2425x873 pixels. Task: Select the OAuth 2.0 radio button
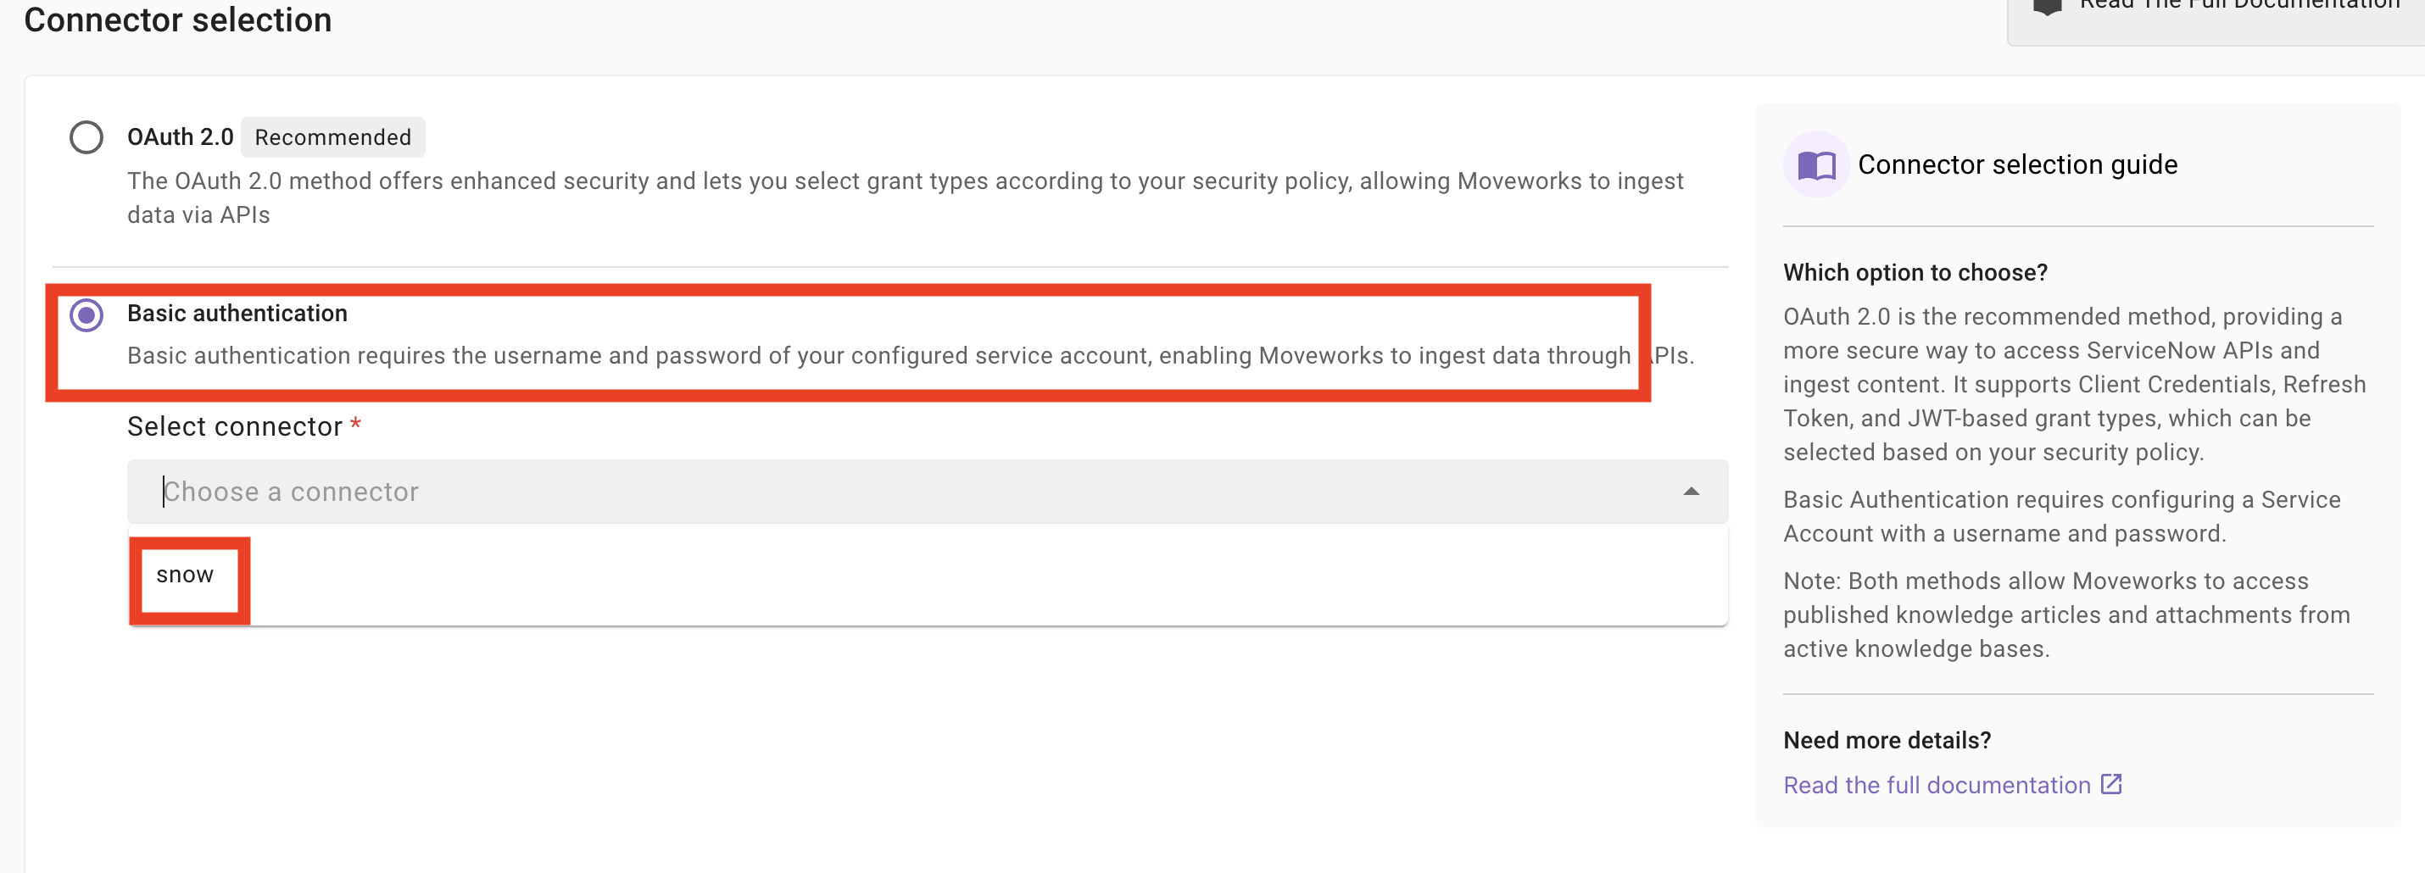pyautogui.click(x=86, y=137)
